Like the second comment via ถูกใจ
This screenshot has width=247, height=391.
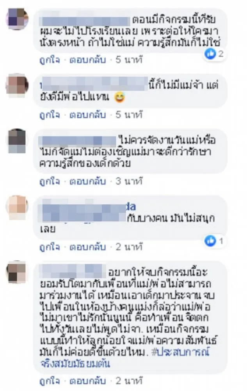[50, 115]
